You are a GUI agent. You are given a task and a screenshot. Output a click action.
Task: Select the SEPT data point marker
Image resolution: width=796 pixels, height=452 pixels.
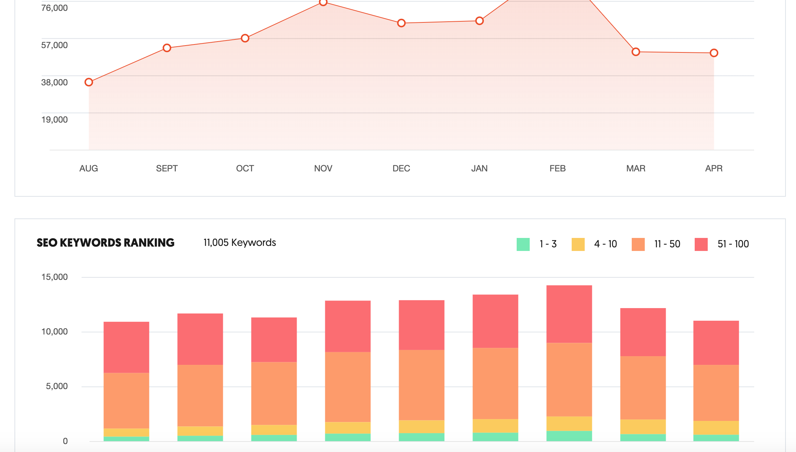tap(167, 48)
